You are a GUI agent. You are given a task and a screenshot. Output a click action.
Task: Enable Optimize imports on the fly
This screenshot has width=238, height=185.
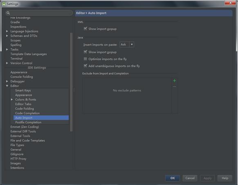pos(85,59)
